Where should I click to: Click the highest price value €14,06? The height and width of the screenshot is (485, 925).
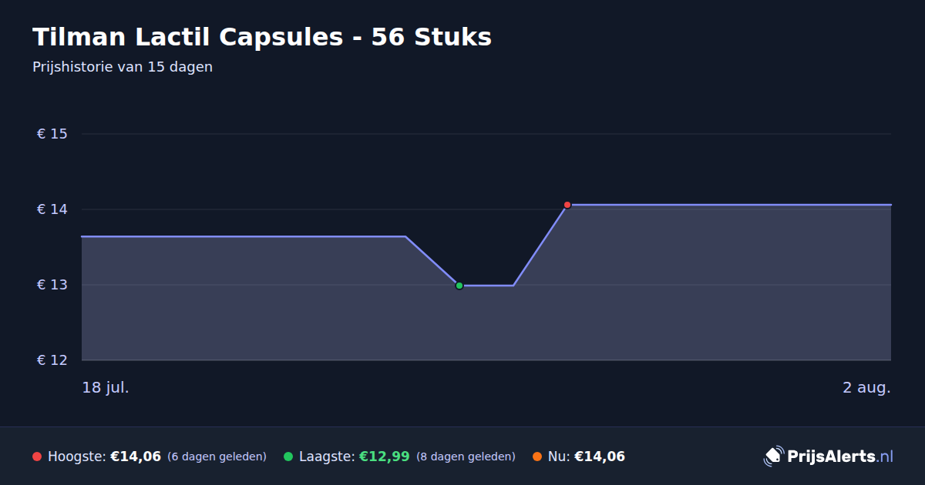coord(136,457)
